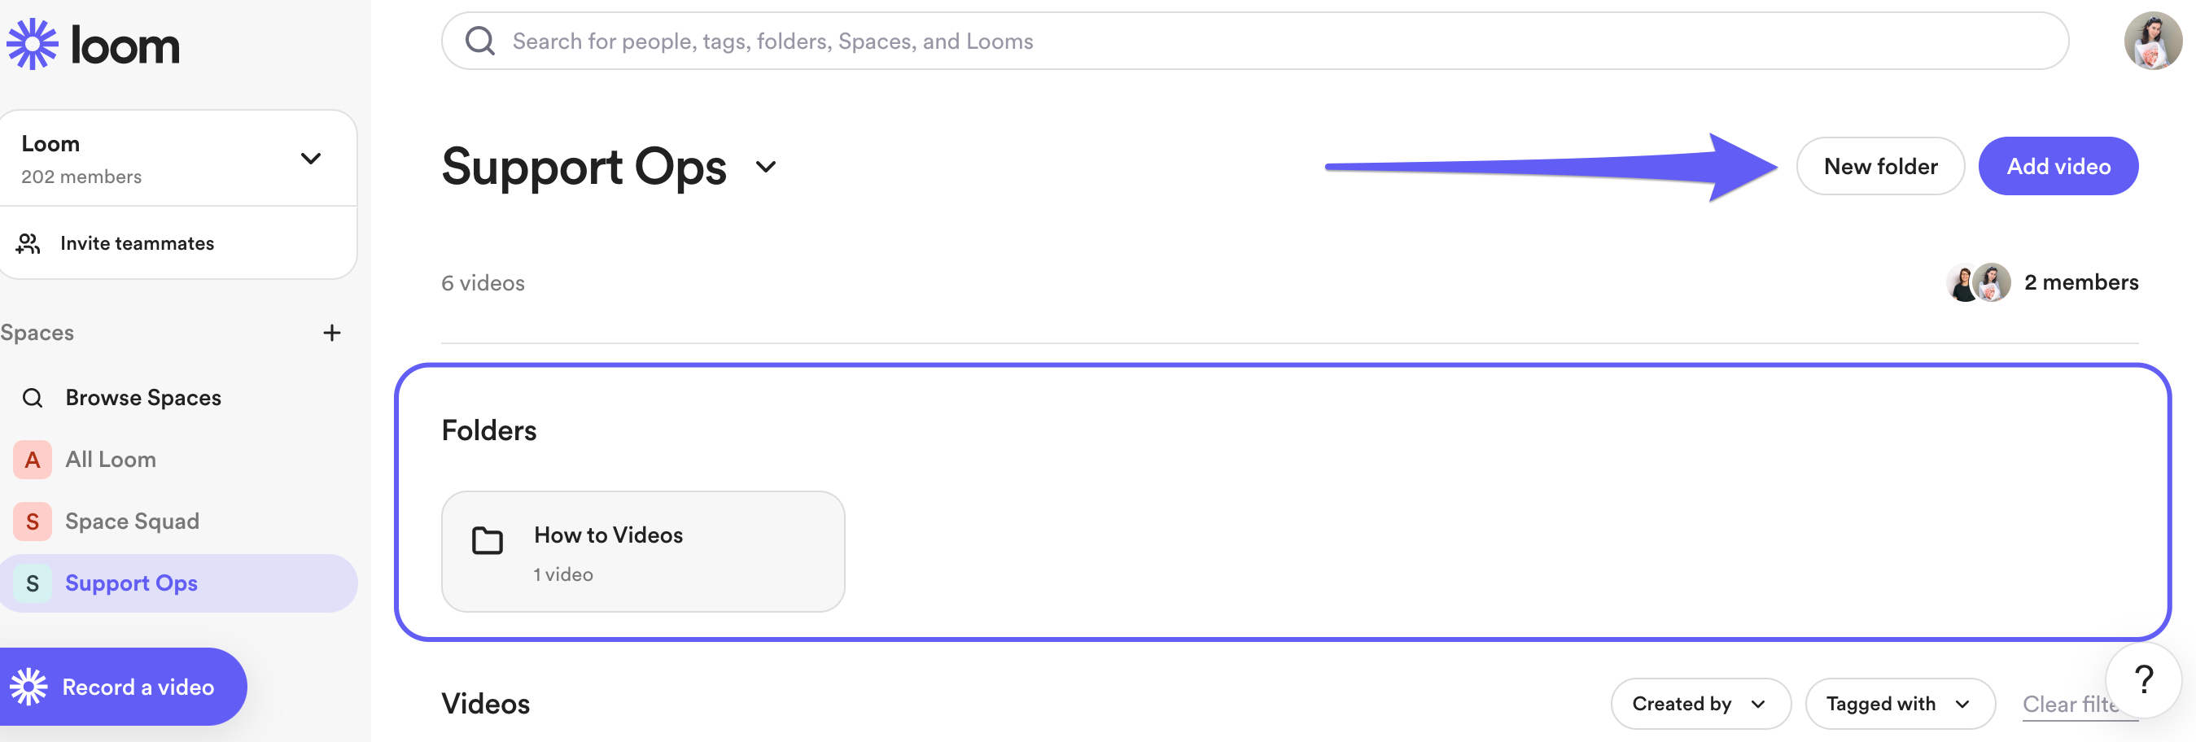Click the Loom logo
The image size is (2196, 742).
(x=94, y=44)
